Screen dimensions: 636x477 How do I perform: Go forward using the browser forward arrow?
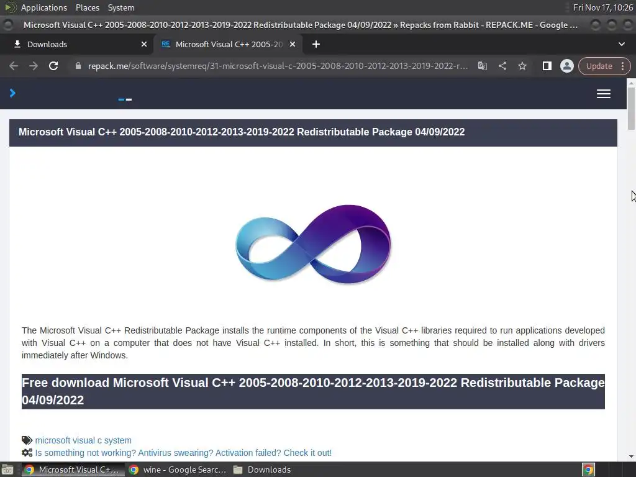point(34,66)
